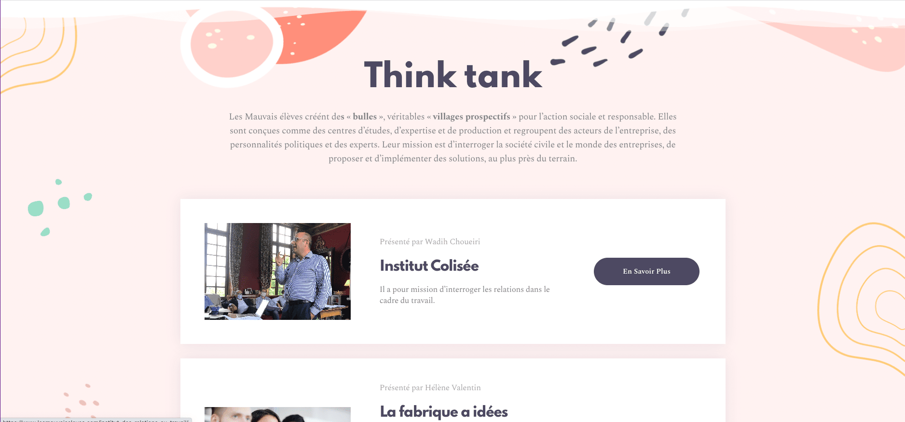Image resolution: width=905 pixels, height=422 pixels.
Task: Click the Présenté par Wadih Choueiri text
Action: (430, 241)
